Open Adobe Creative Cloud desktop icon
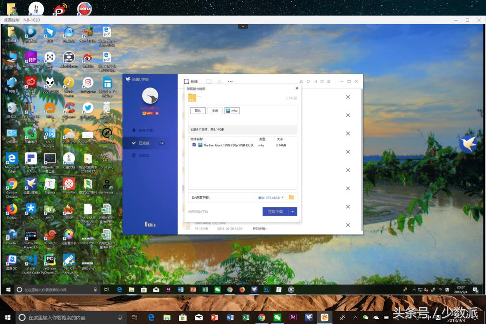Viewport: 486px width, 324px height. pyautogui.click(x=31, y=87)
